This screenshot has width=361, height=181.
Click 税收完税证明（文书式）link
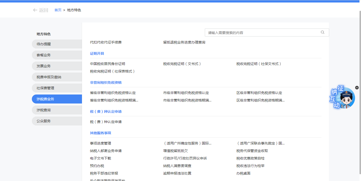(182, 64)
